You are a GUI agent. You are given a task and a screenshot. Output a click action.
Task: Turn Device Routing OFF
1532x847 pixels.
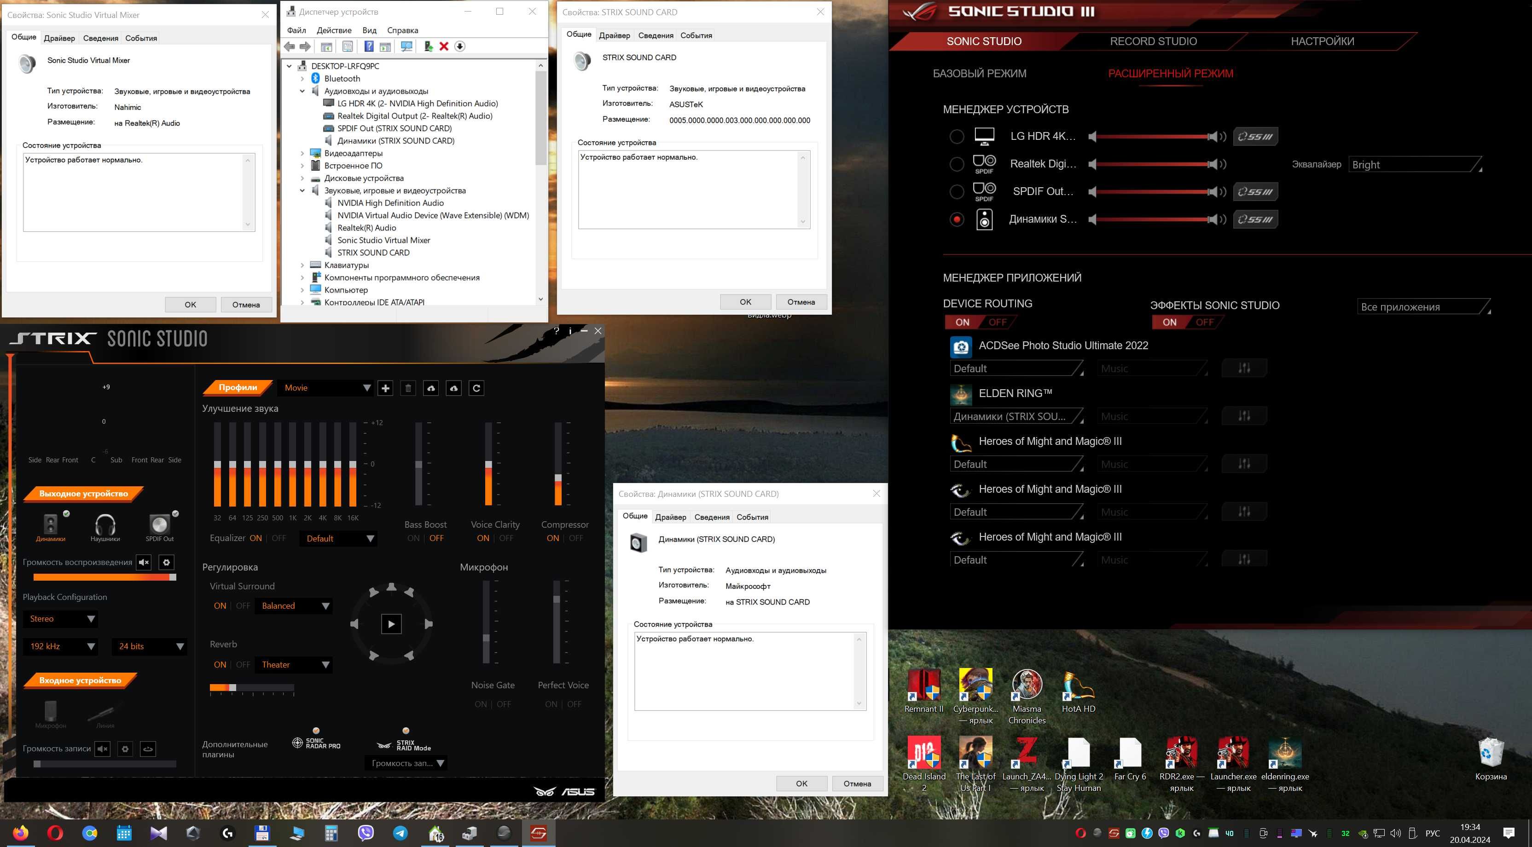(998, 322)
